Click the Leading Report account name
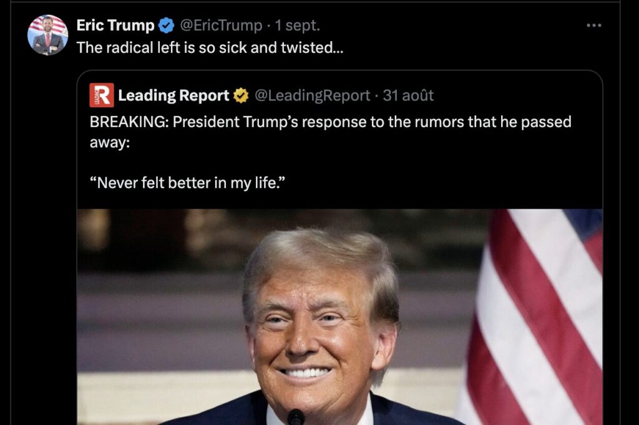Screen dimensions: 639x425 click(173, 96)
